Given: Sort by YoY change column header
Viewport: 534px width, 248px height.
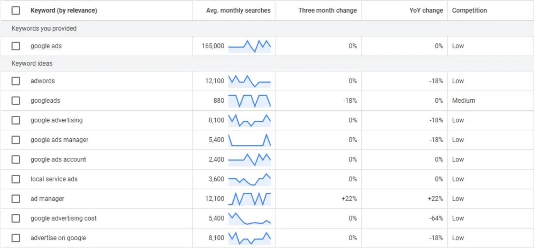Looking at the screenshot, I should click(x=426, y=10).
